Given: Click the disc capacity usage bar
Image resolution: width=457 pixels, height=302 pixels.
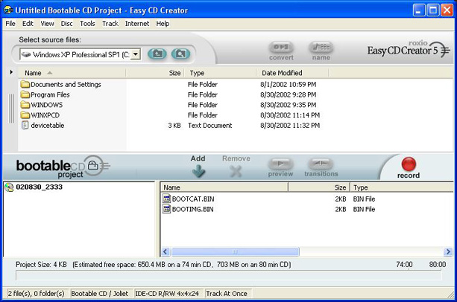Looking at the screenshot, I should (228, 275).
